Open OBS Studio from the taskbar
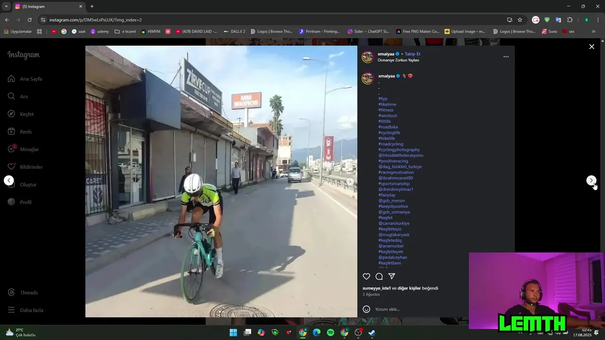 click(x=358, y=332)
